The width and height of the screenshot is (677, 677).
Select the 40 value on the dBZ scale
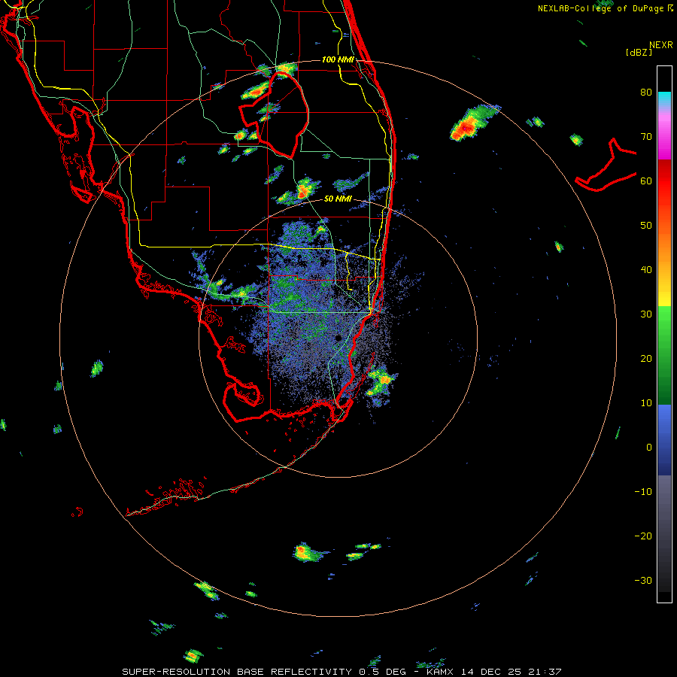pyautogui.click(x=646, y=270)
